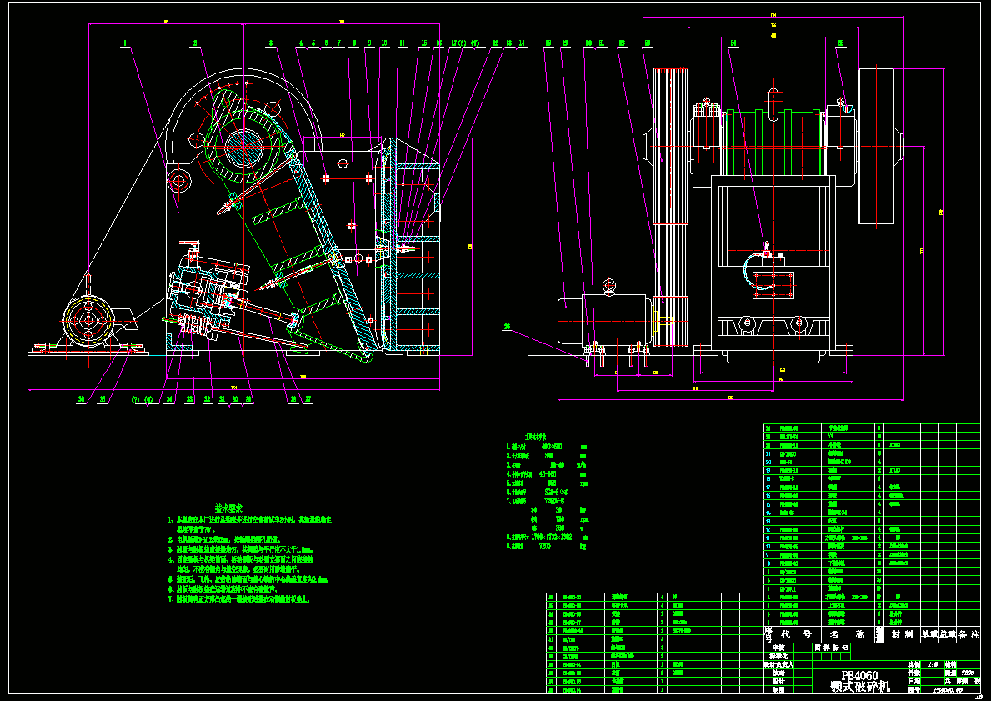Select part balloon number 24
Screen dimensions: 991x701
coord(733,43)
